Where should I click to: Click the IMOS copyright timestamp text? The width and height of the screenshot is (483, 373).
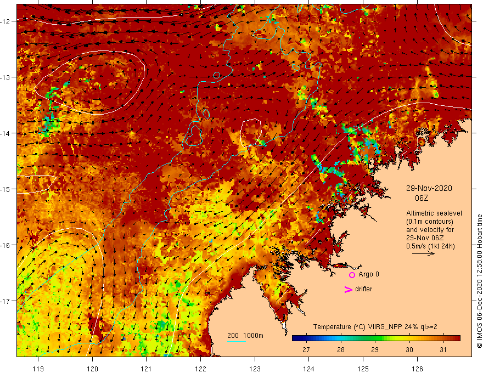click(x=479, y=281)
